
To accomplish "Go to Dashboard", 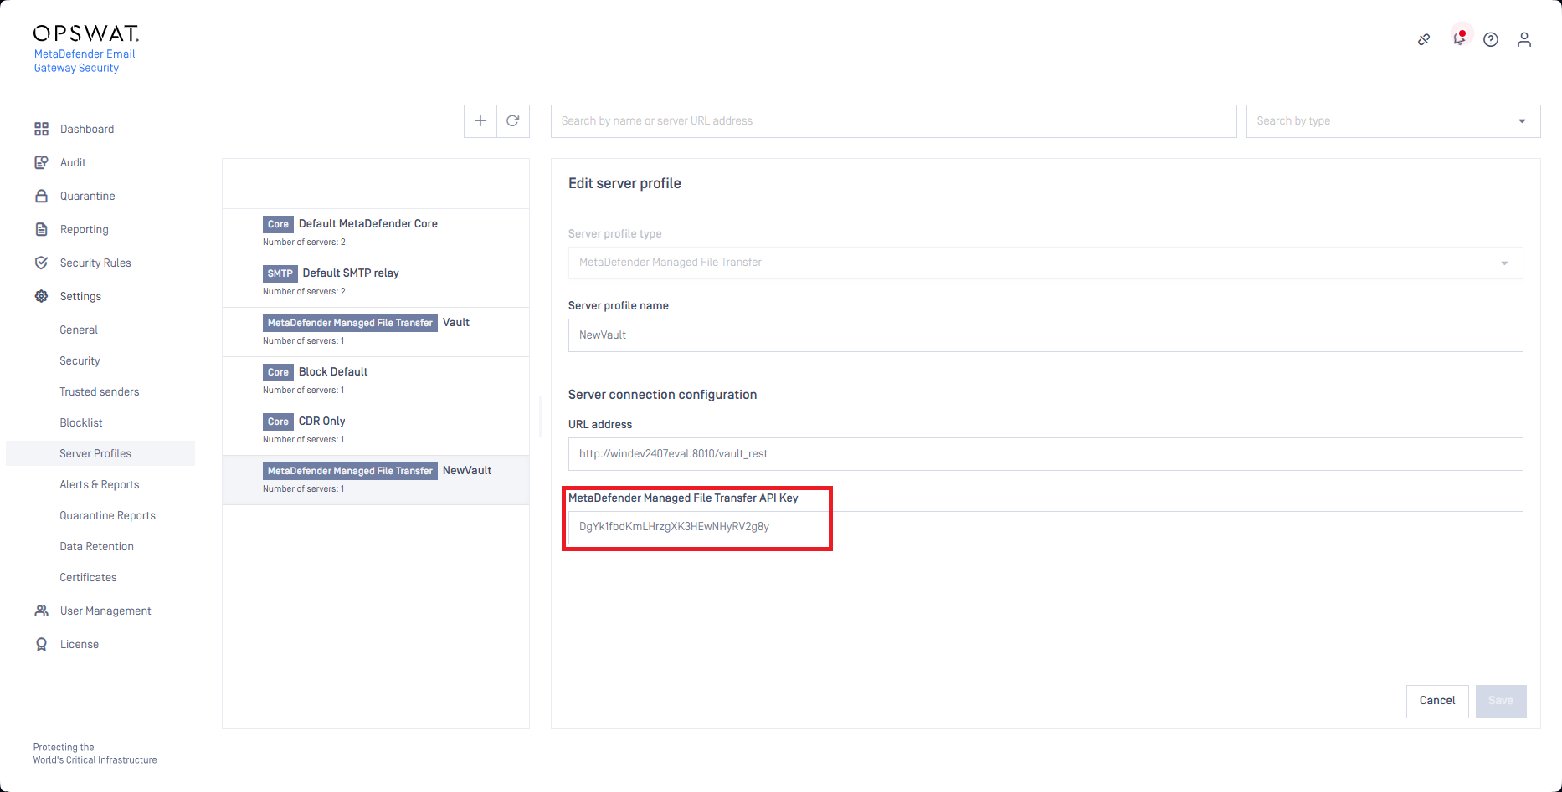I will (x=87, y=129).
